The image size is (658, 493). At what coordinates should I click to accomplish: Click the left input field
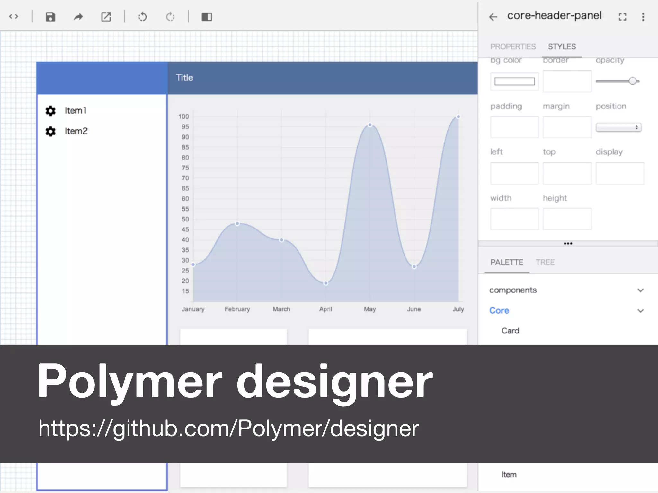click(514, 173)
